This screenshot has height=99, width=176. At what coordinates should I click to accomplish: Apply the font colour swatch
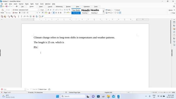[x=49, y=13]
